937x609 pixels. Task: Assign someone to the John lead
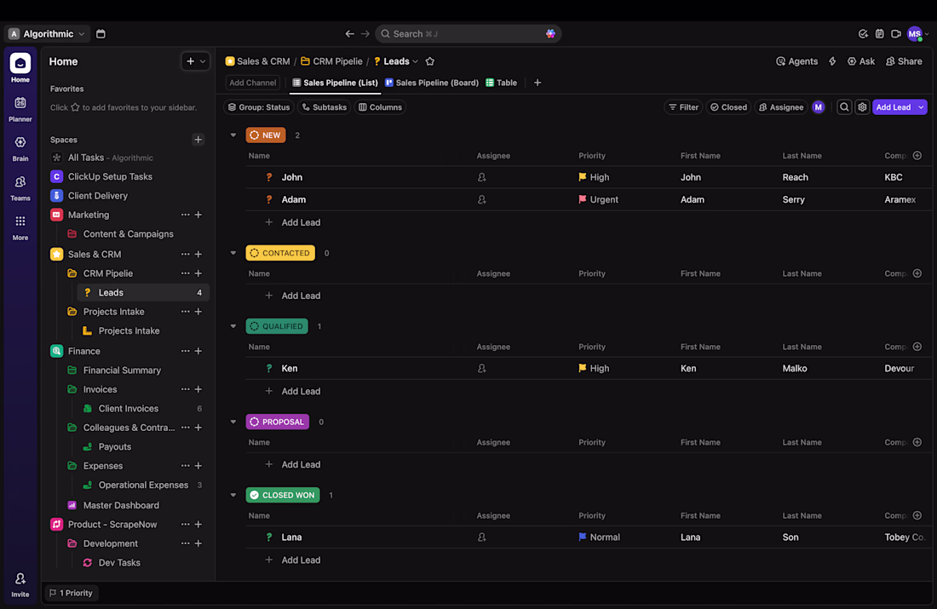point(481,177)
